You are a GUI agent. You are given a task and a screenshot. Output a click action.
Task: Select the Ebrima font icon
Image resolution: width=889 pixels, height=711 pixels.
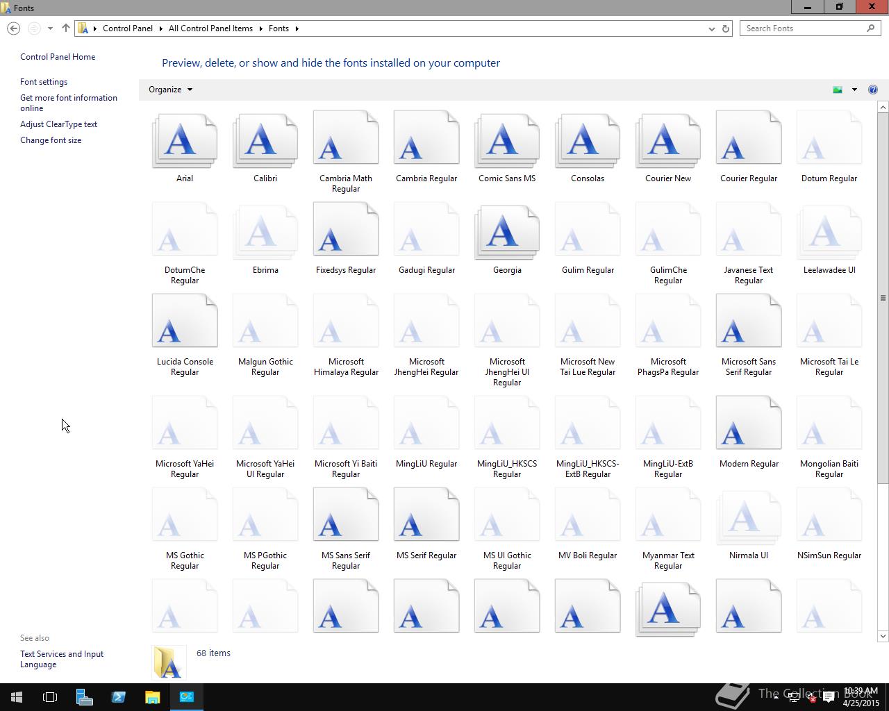(265, 233)
